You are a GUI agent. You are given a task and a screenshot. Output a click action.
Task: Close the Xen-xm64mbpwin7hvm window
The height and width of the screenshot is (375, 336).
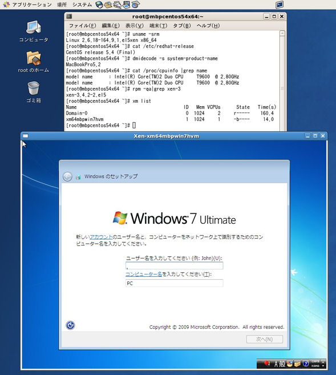click(x=323, y=136)
